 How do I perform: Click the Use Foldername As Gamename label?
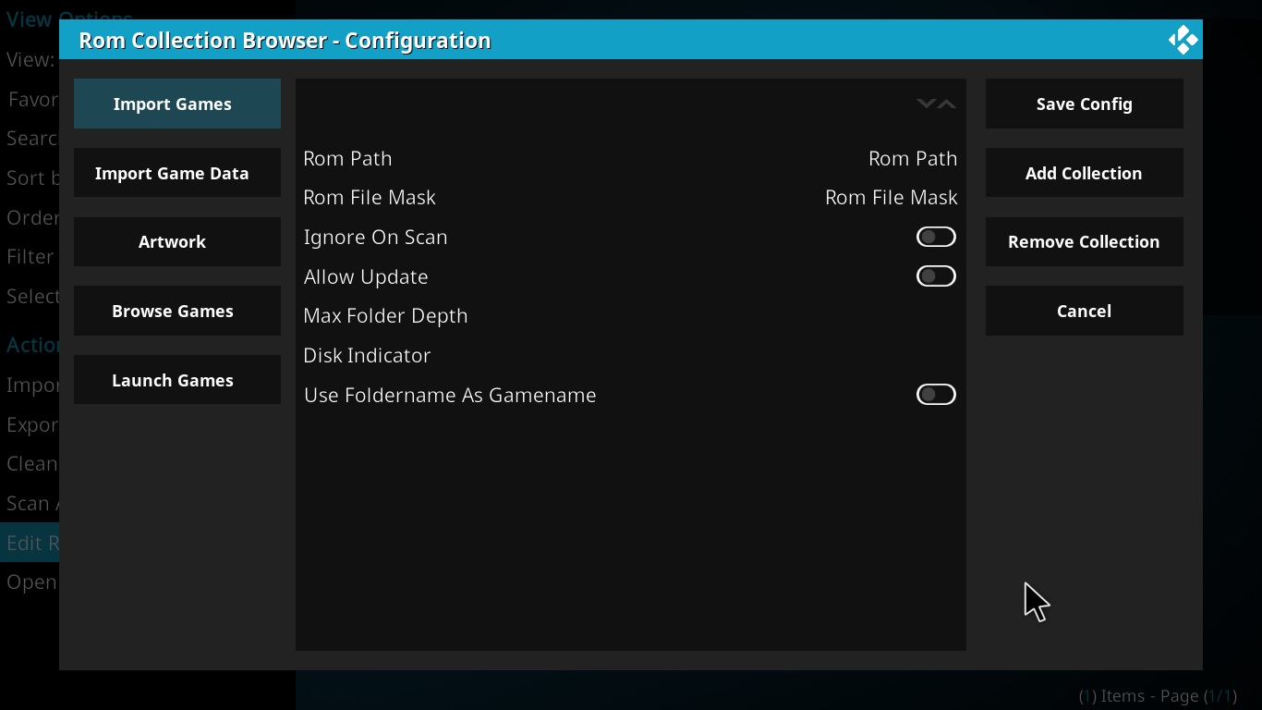450,395
